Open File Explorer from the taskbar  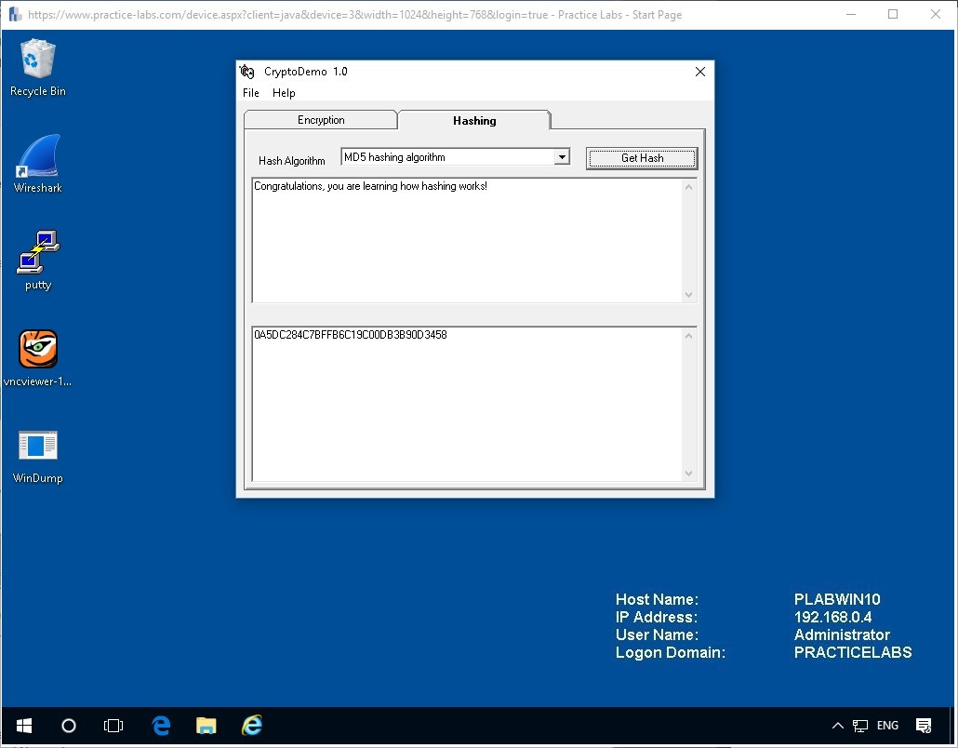[x=206, y=726]
